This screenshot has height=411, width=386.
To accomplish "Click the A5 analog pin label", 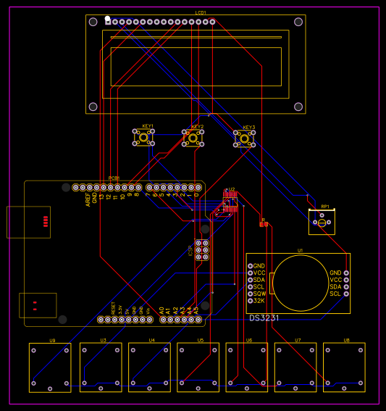I will [x=196, y=311].
